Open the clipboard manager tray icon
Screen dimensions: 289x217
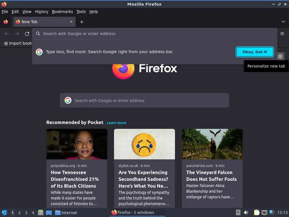click(x=257, y=212)
